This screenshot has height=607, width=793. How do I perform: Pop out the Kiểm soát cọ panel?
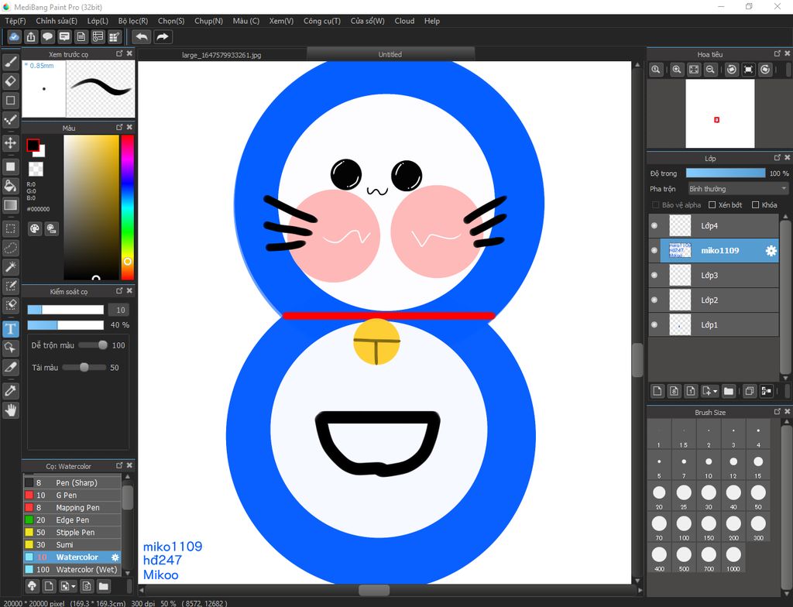point(119,291)
